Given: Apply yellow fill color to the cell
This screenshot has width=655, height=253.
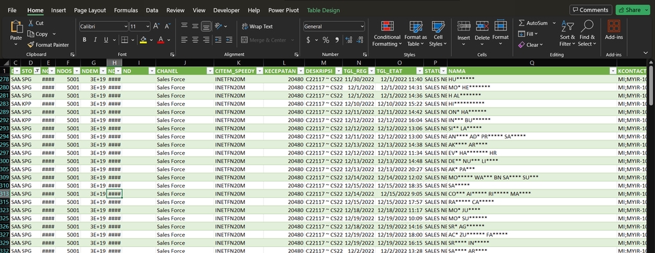Looking at the screenshot, I should click(x=144, y=40).
